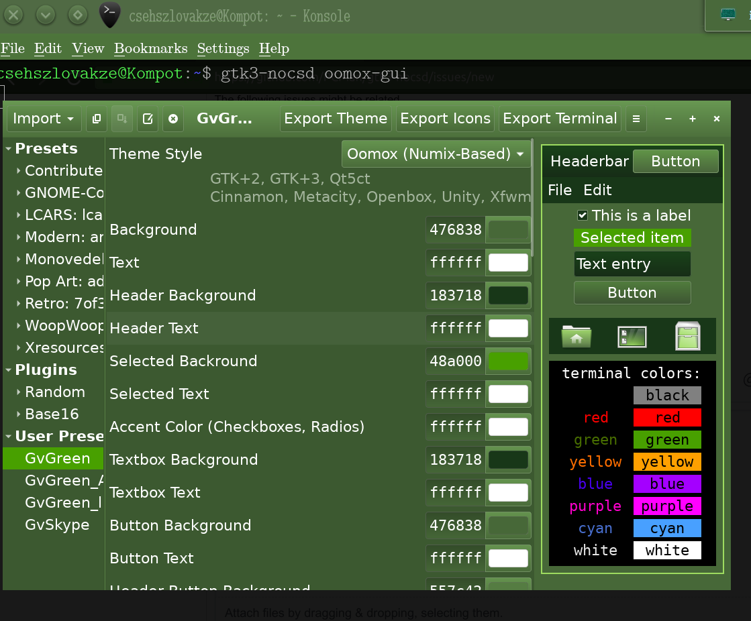Screen dimensions: 751x621
Task: Expand the WoopWoop preset group
Action: (x=18, y=325)
